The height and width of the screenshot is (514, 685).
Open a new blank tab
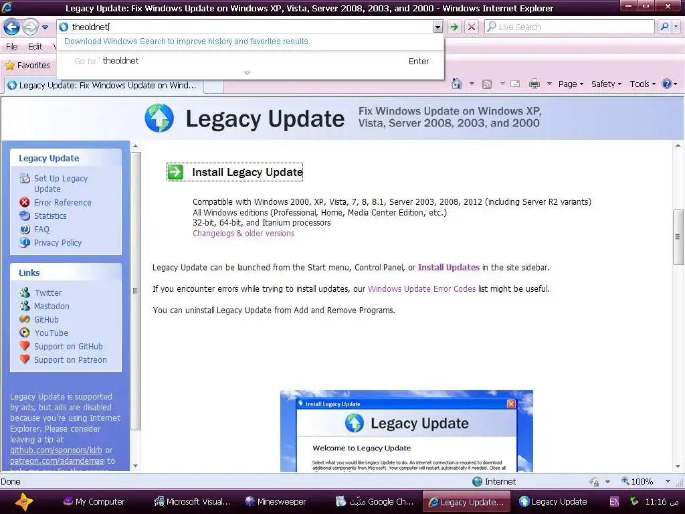213,86
